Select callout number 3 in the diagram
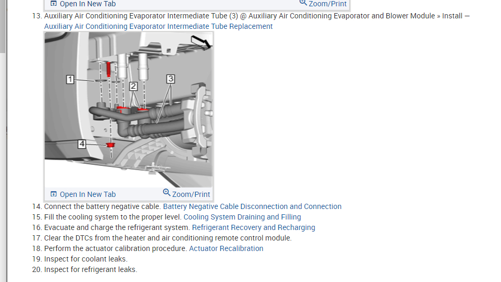Screen dimensions: 501x282 click(171, 79)
